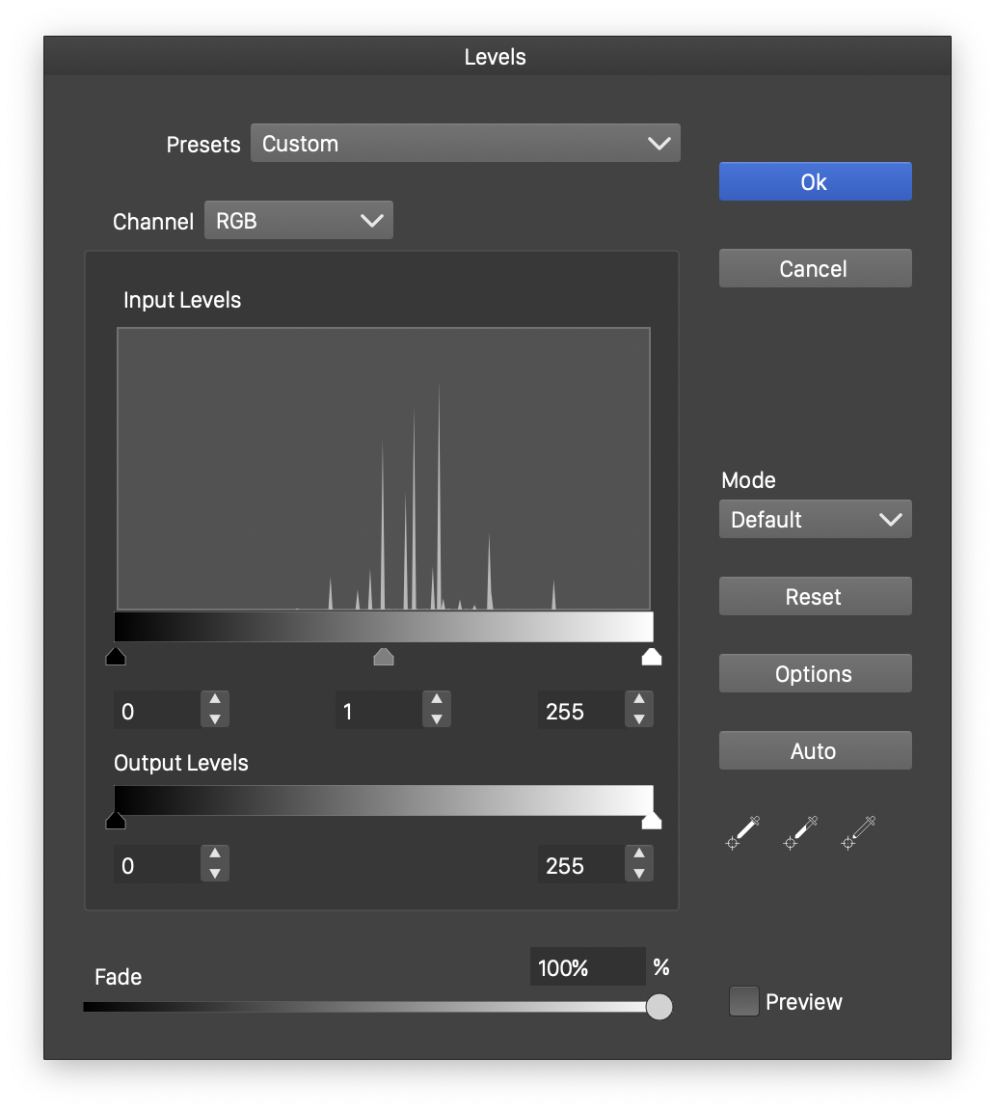995x1111 pixels.
Task: Click the Cancel button
Action: [x=815, y=269]
